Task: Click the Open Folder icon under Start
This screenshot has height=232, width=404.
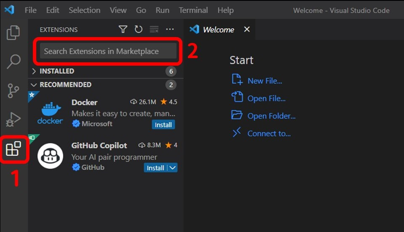Action: pos(237,115)
